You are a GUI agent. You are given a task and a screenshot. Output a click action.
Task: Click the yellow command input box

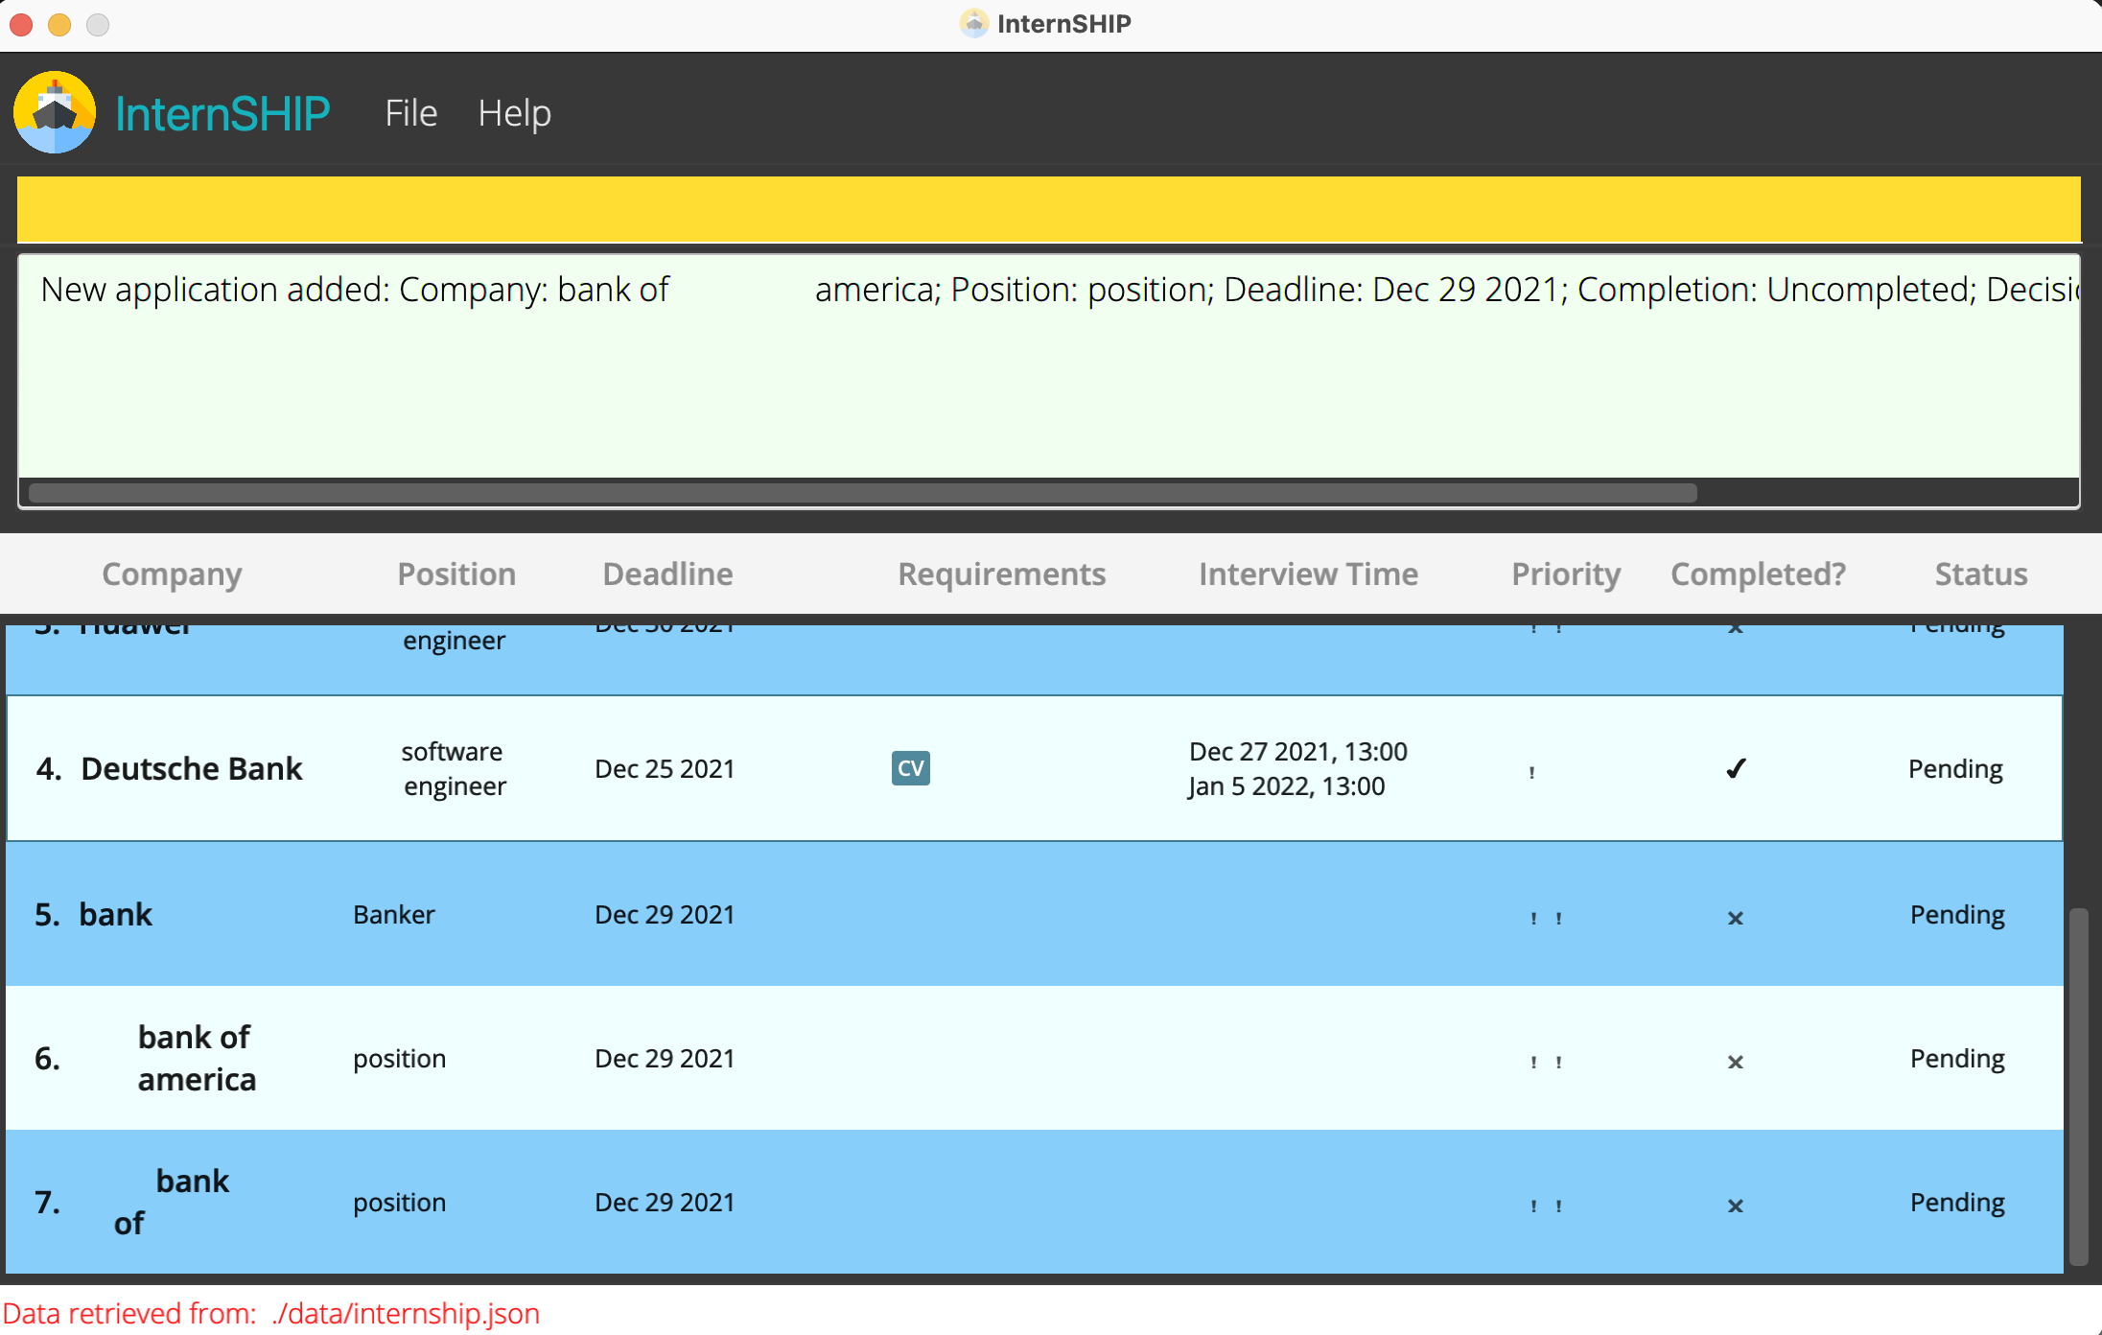coord(1048,208)
